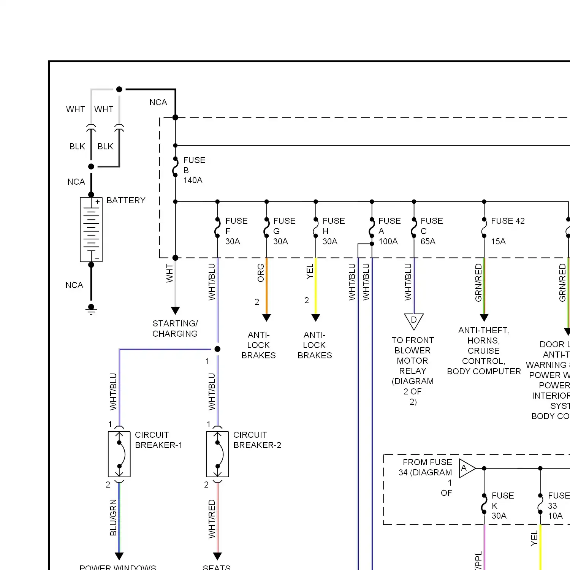Screen dimensions: 570x570
Task: Click the WHT/RED wire label
Action: pos(212,519)
